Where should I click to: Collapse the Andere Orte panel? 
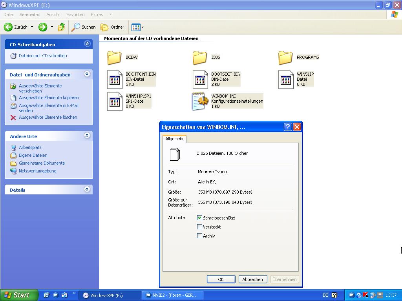tap(87, 136)
